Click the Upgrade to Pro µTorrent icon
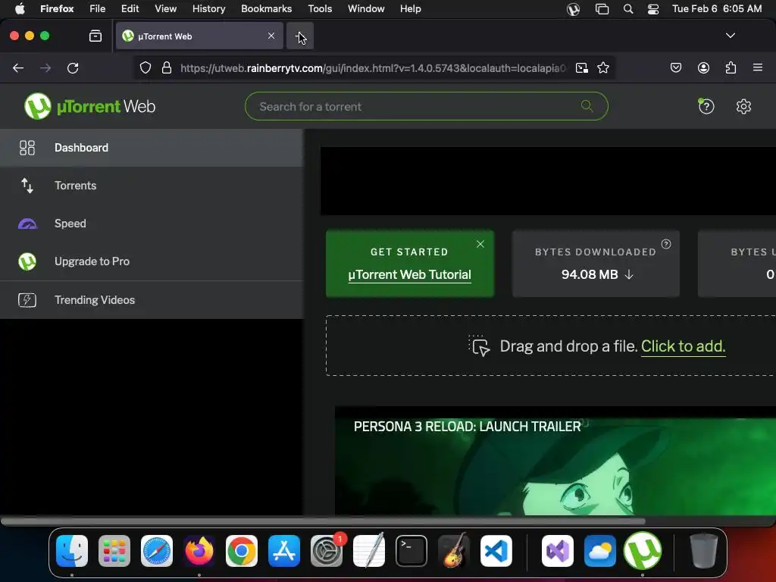Image resolution: width=776 pixels, height=582 pixels. [x=27, y=261]
